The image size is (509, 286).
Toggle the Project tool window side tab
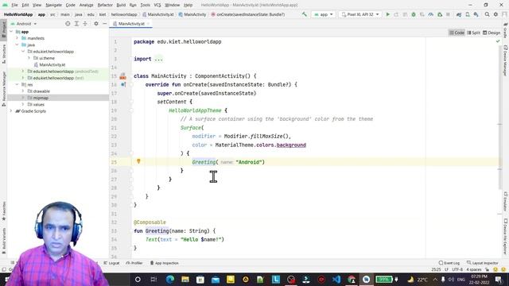4,29
